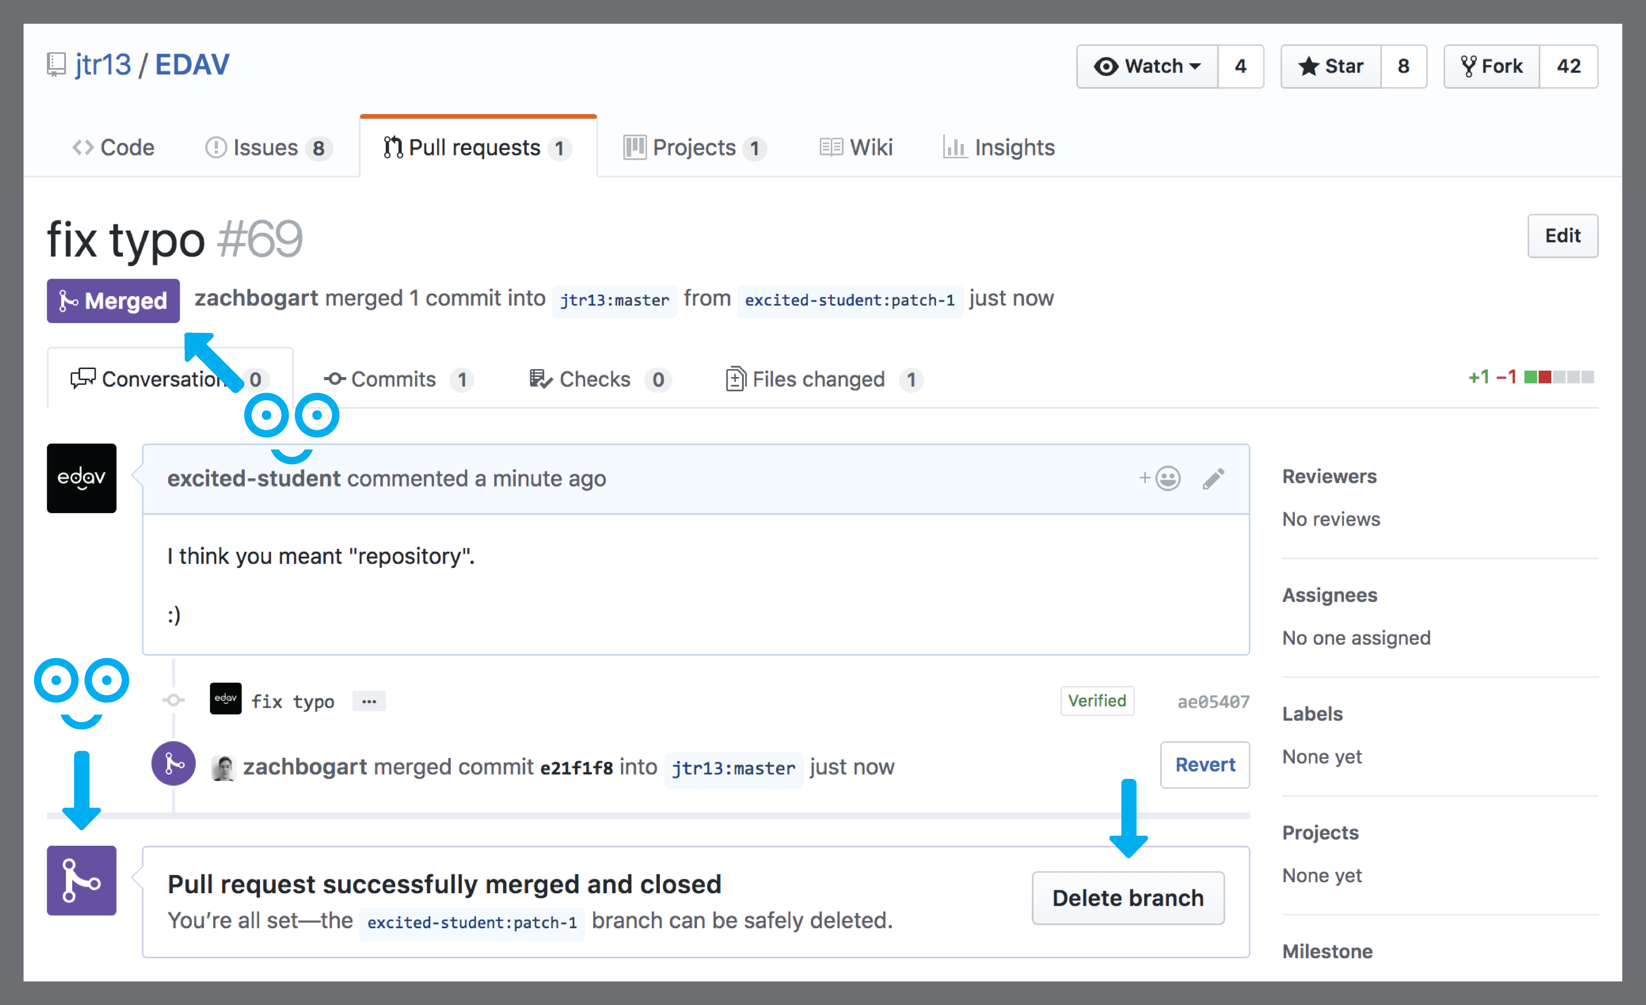Open the jtr13 user link

click(x=103, y=65)
